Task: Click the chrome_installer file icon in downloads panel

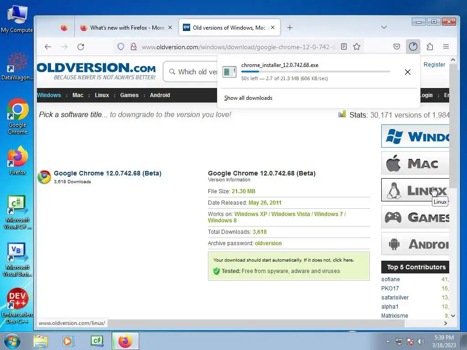Action: tap(229, 72)
